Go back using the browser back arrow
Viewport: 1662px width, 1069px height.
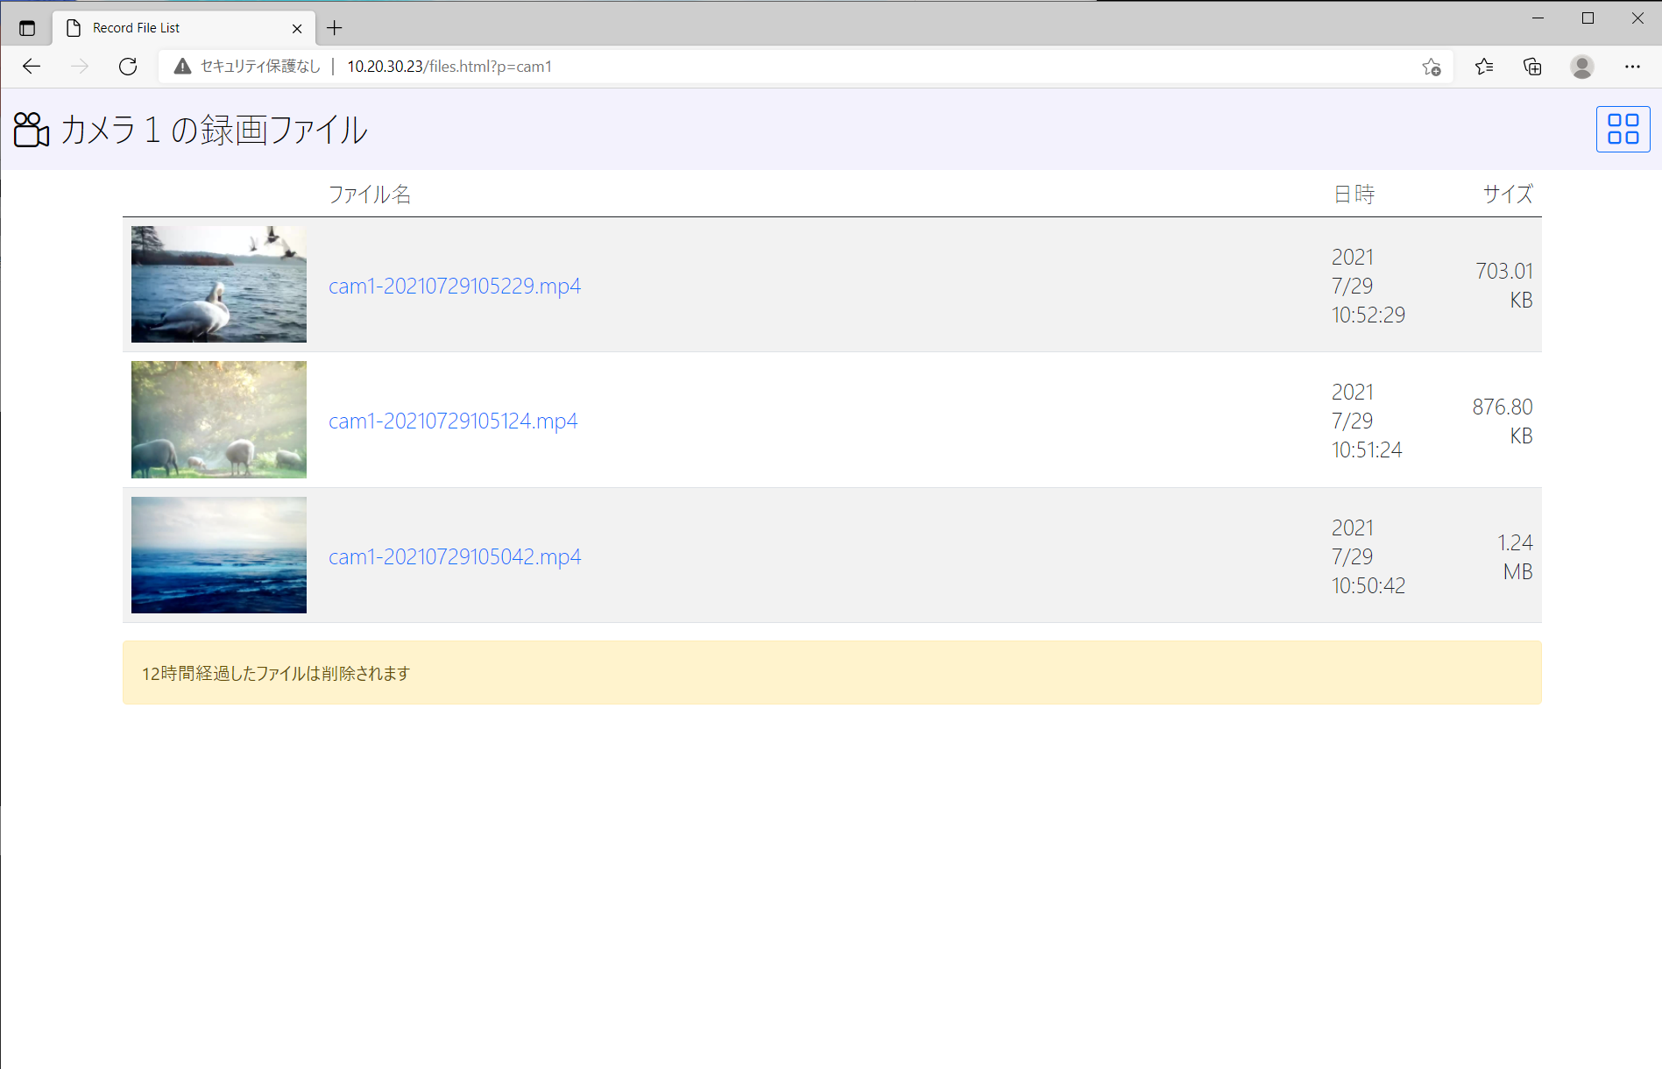pos(32,67)
